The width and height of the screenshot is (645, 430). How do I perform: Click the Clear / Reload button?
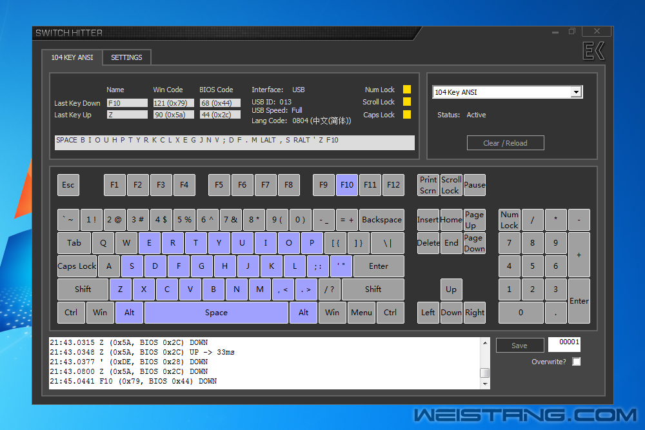pyautogui.click(x=505, y=143)
